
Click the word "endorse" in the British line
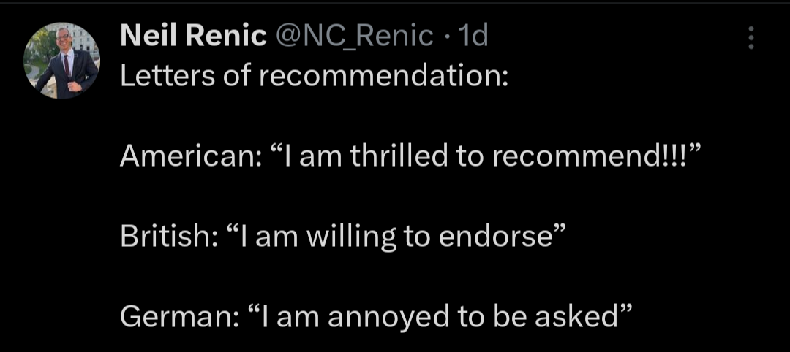pyautogui.click(x=505, y=237)
